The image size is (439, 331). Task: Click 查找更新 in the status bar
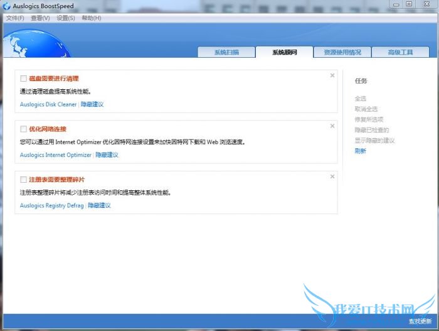pyautogui.click(x=420, y=321)
